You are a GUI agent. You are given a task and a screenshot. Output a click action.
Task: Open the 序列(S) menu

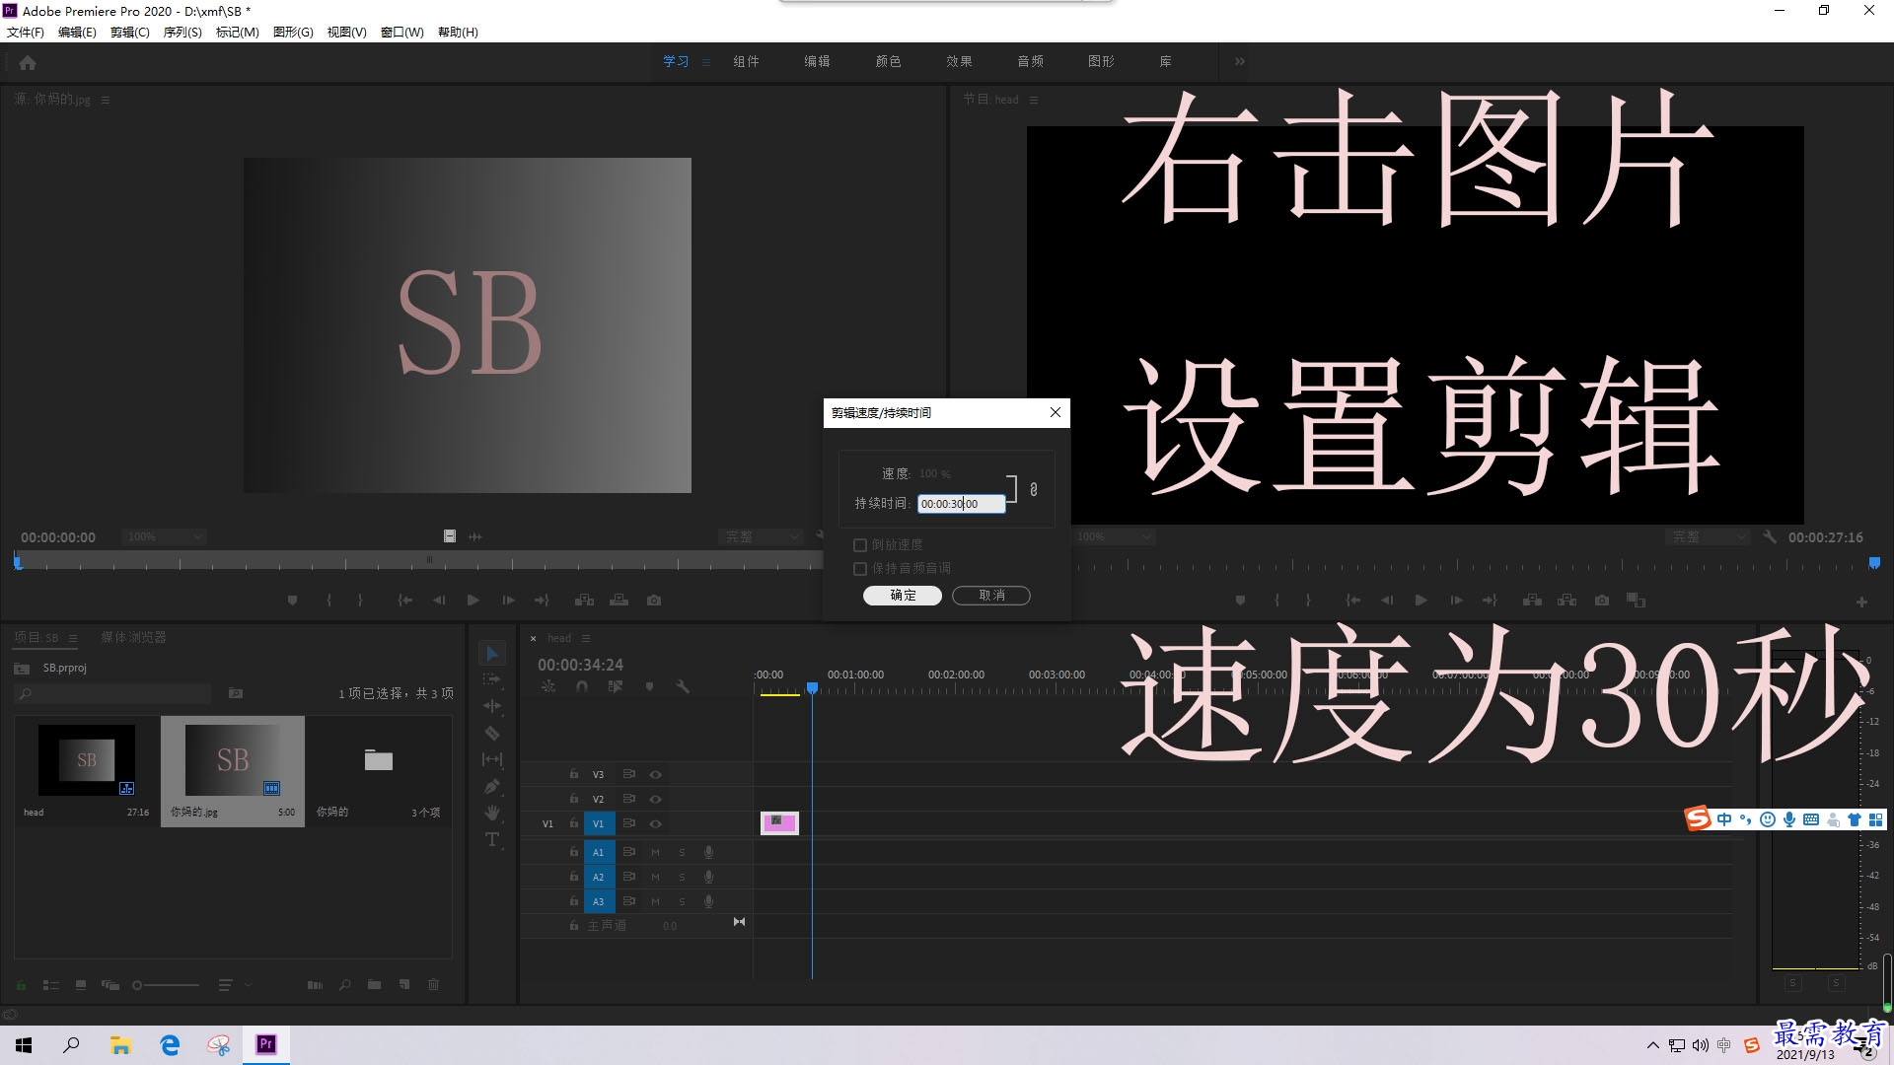coord(182,32)
